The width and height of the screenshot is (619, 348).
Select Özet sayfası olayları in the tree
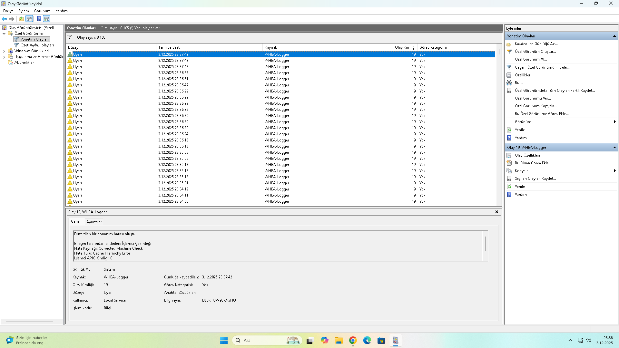click(x=37, y=45)
